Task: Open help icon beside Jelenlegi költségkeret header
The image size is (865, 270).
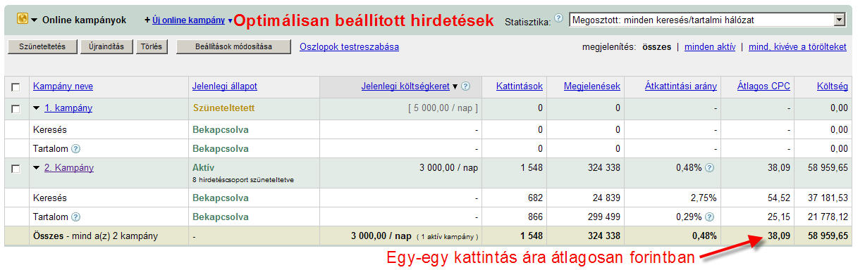Action: tap(466, 86)
